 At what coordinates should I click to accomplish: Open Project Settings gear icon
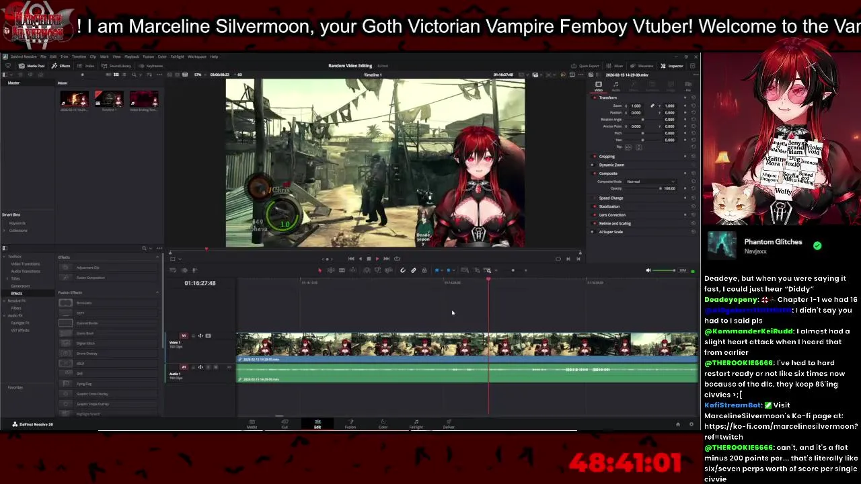click(691, 424)
